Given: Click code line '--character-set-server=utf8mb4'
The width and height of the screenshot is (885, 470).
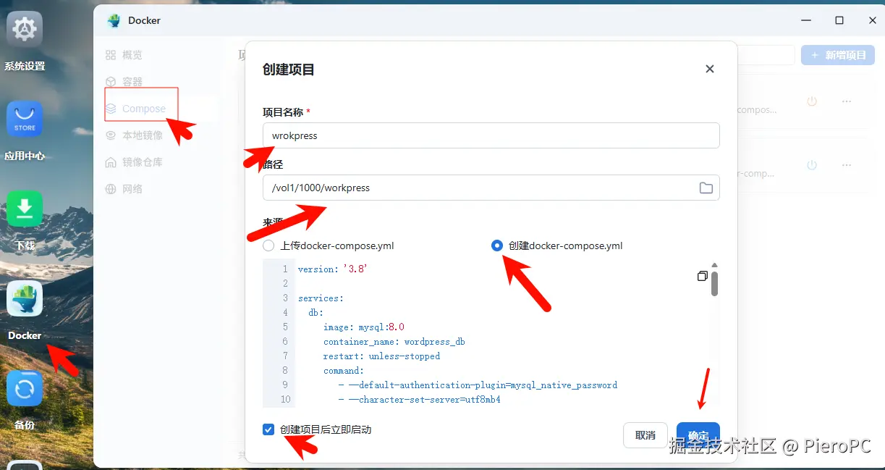Looking at the screenshot, I should tap(419, 399).
